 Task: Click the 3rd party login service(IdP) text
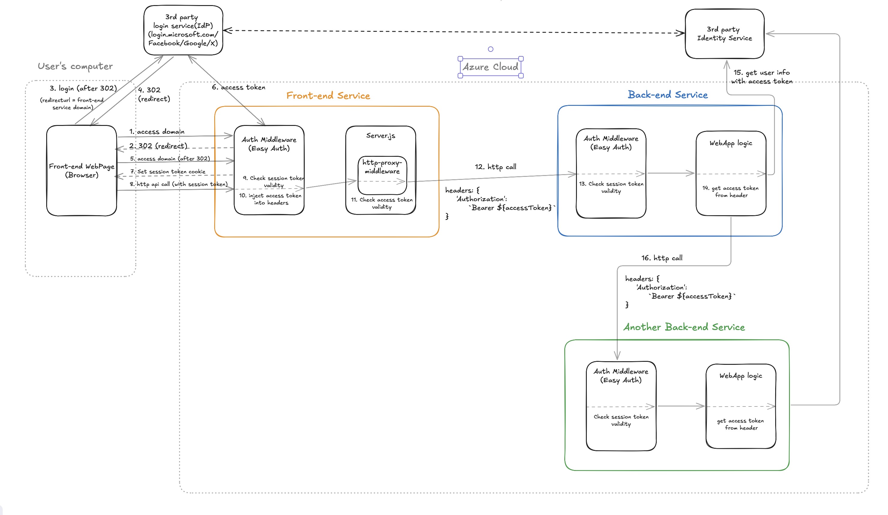183,30
